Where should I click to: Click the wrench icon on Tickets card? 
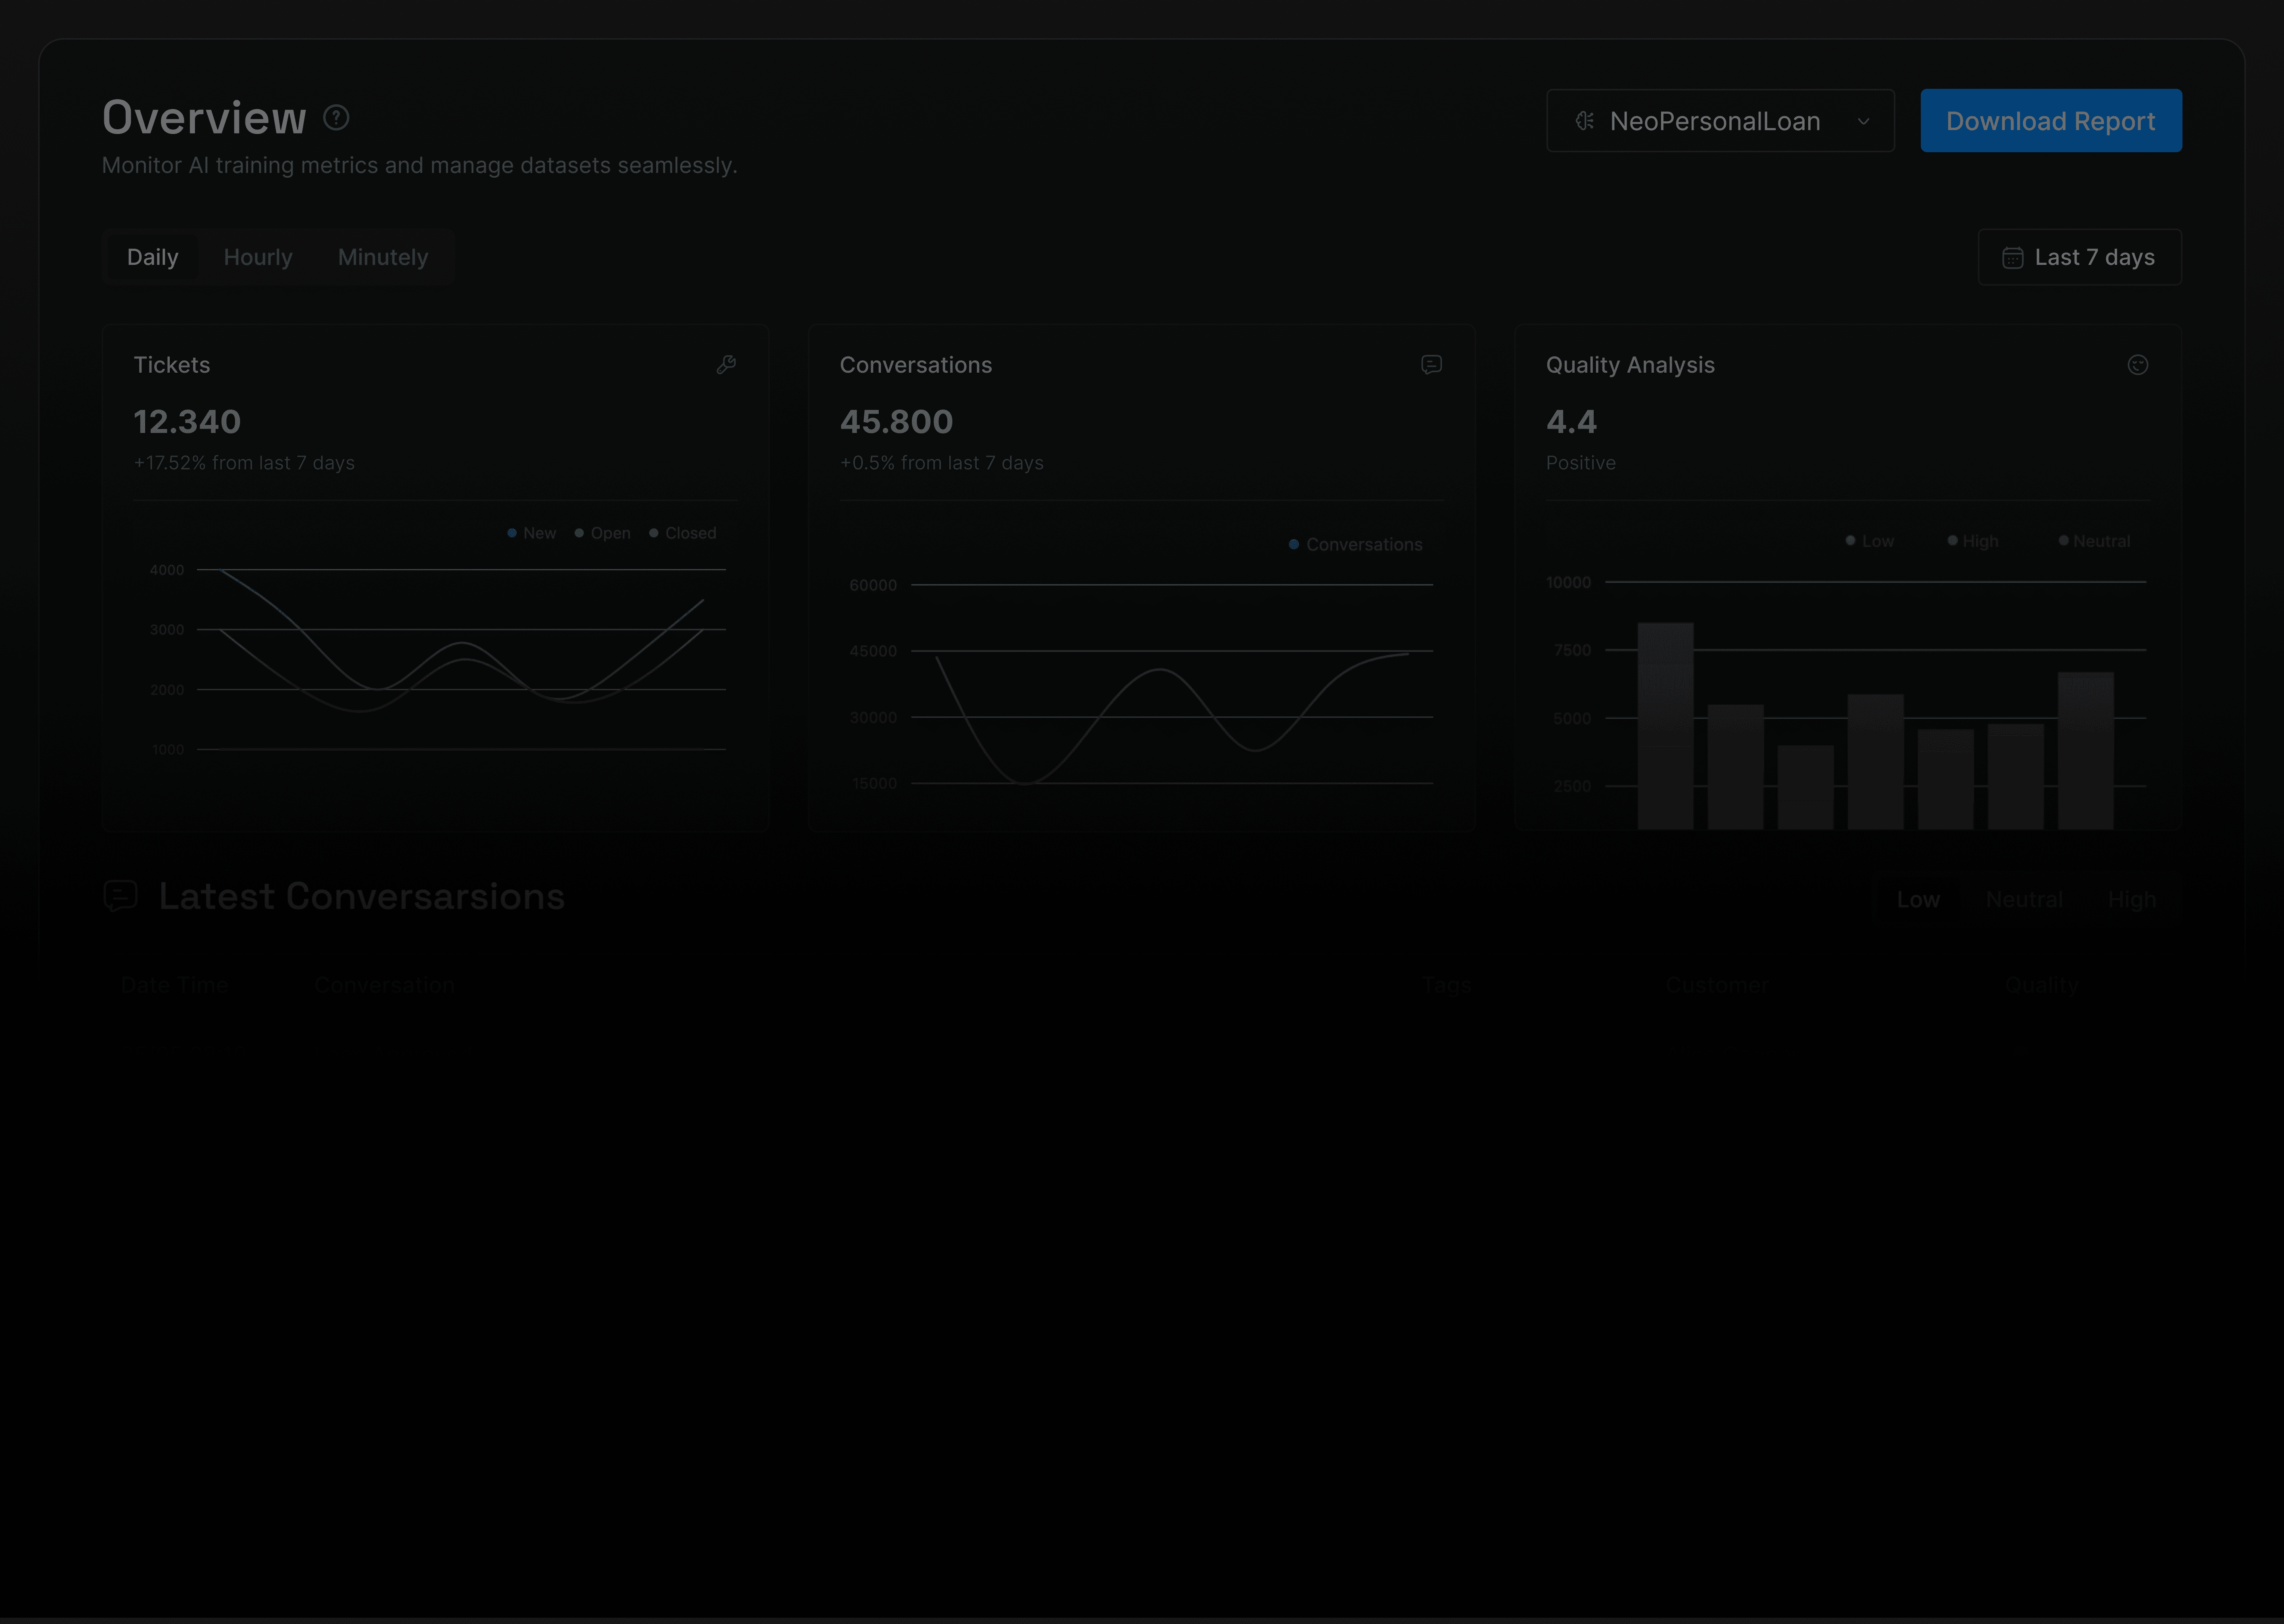click(727, 365)
